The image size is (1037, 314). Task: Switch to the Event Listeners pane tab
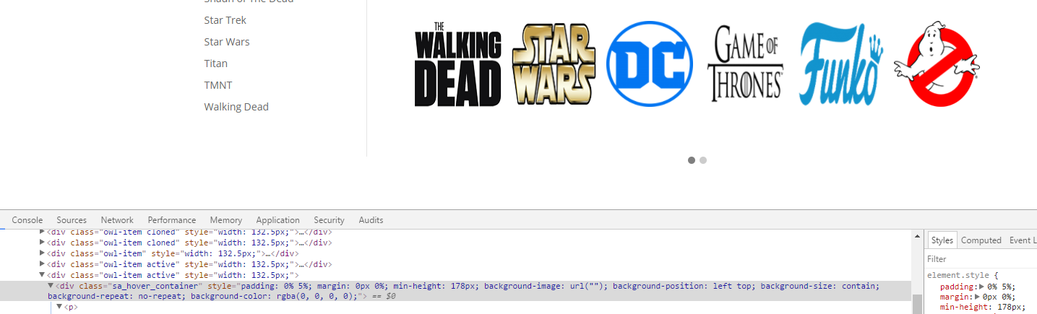1023,240
